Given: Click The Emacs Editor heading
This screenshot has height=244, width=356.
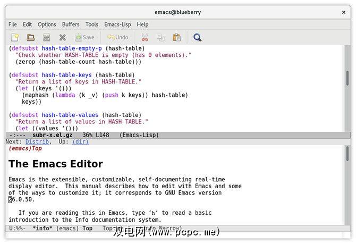Looking at the screenshot, I should [56, 164].
